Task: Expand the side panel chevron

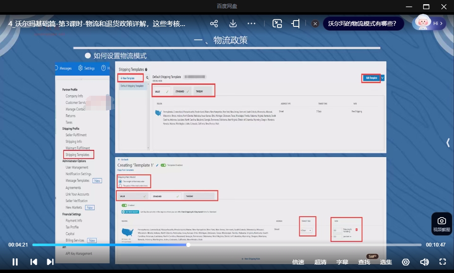Action: 448,142
